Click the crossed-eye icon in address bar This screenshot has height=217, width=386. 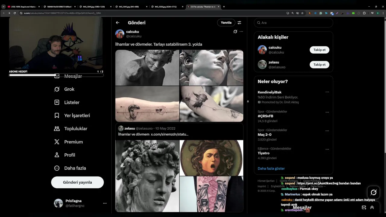[297, 13]
